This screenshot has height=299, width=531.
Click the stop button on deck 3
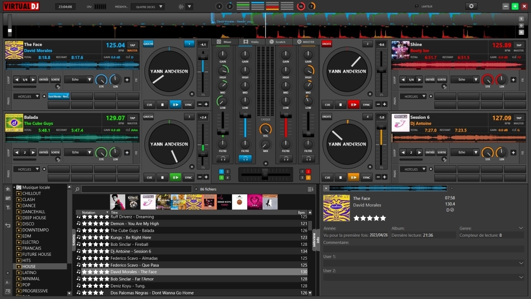162,177
